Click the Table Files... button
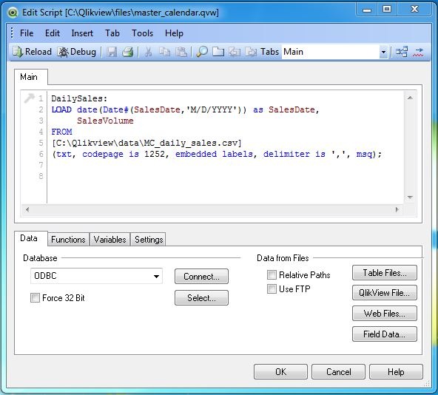This screenshot has width=438, height=395. point(385,273)
